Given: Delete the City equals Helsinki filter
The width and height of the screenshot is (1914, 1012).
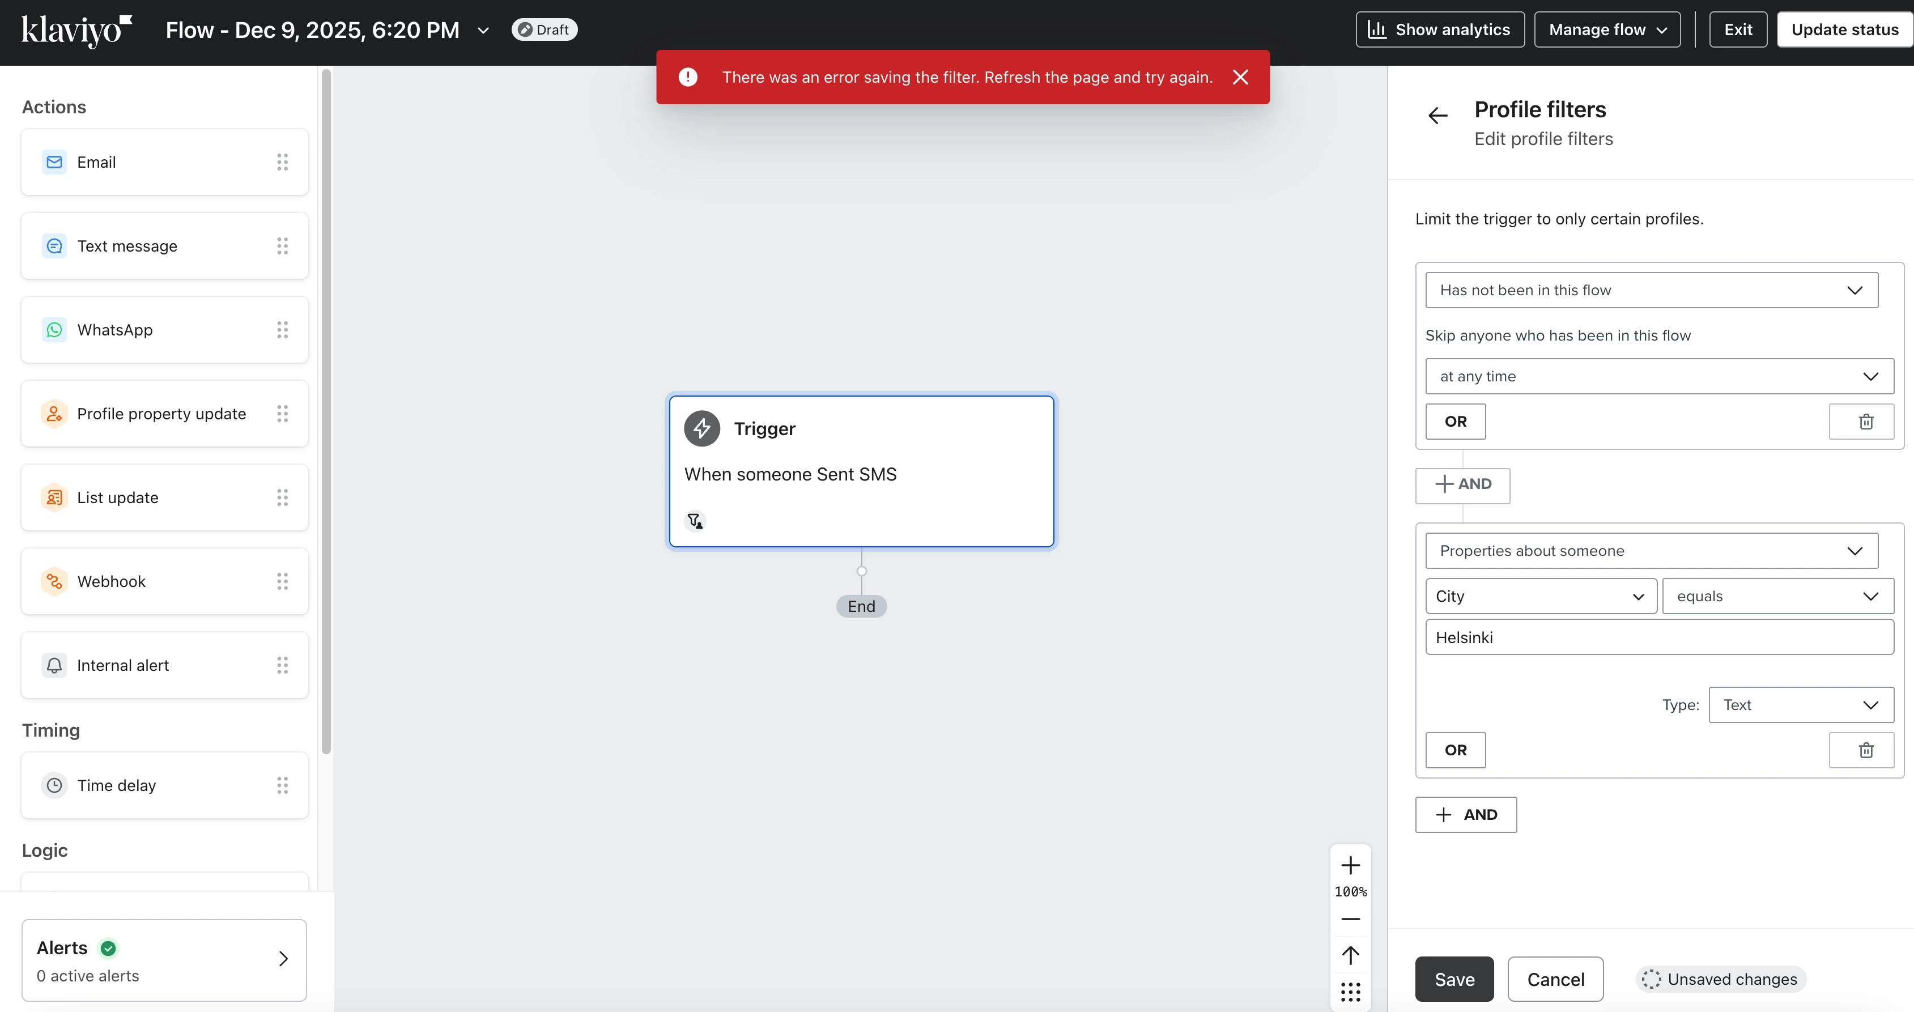Looking at the screenshot, I should point(1865,750).
